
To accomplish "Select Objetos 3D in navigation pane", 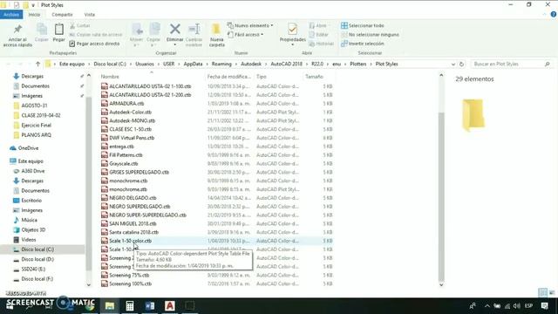I will point(33,229).
